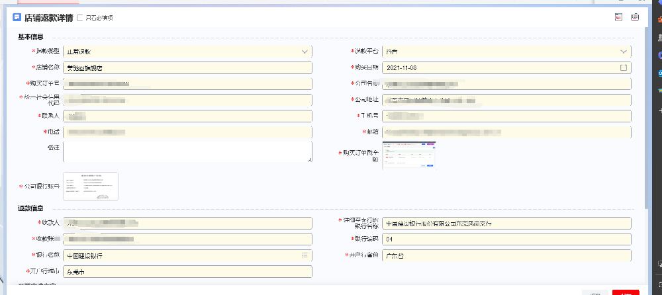Open the calendar picker for 购买日期

pyautogui.click(x=624, y=67)
